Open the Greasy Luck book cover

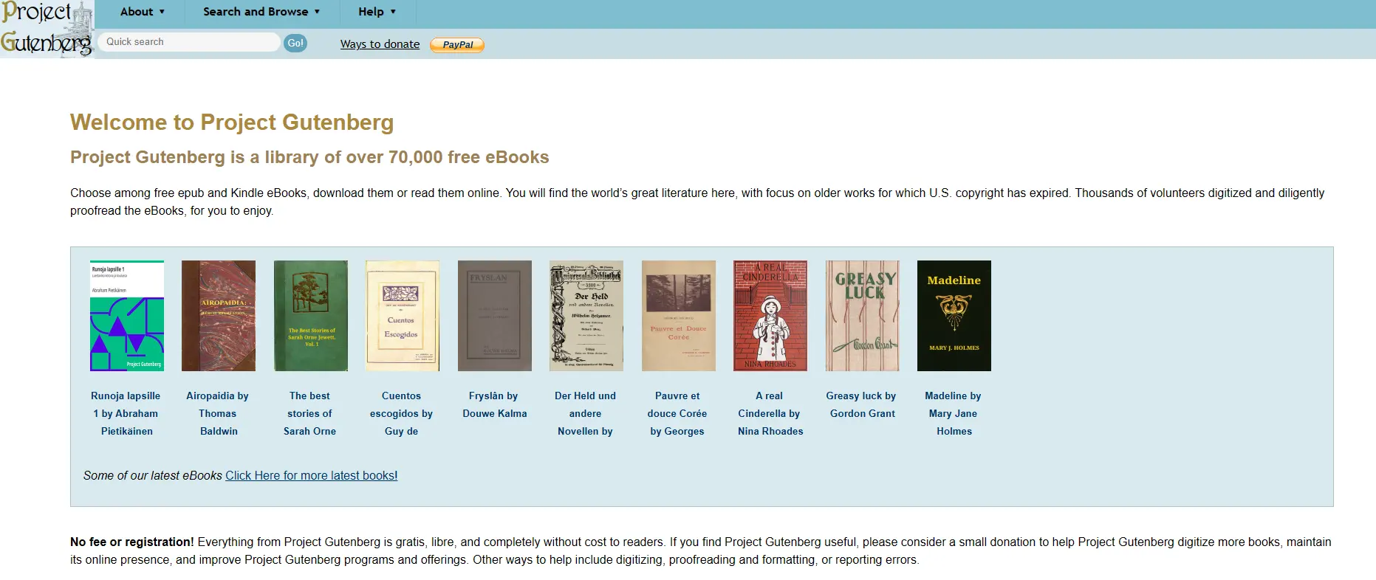[x=863, y=316]
